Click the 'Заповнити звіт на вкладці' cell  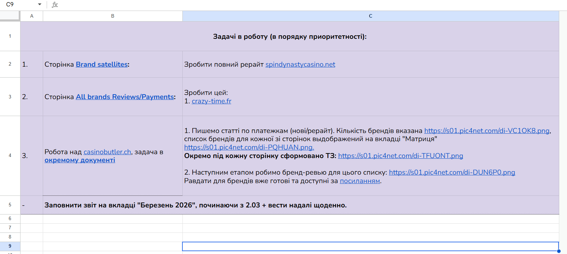coord(301,205)
